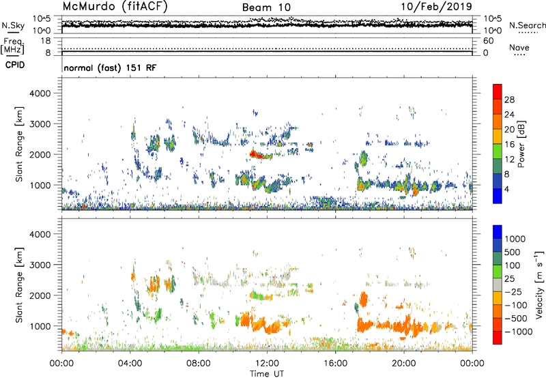Click the 'Beam 10' header label
This screenshot has height=378, width=546.
point(266,8)
